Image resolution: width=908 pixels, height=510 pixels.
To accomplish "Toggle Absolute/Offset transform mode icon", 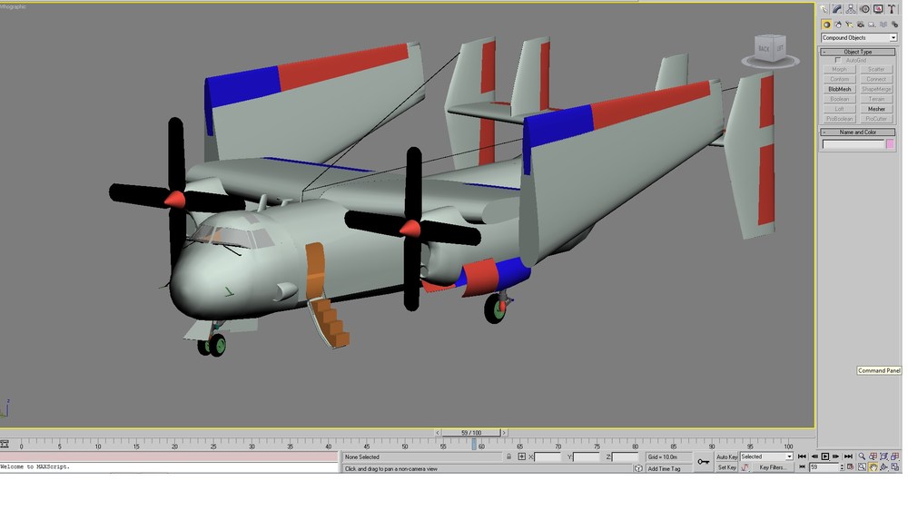I will [x=521, y=456].
